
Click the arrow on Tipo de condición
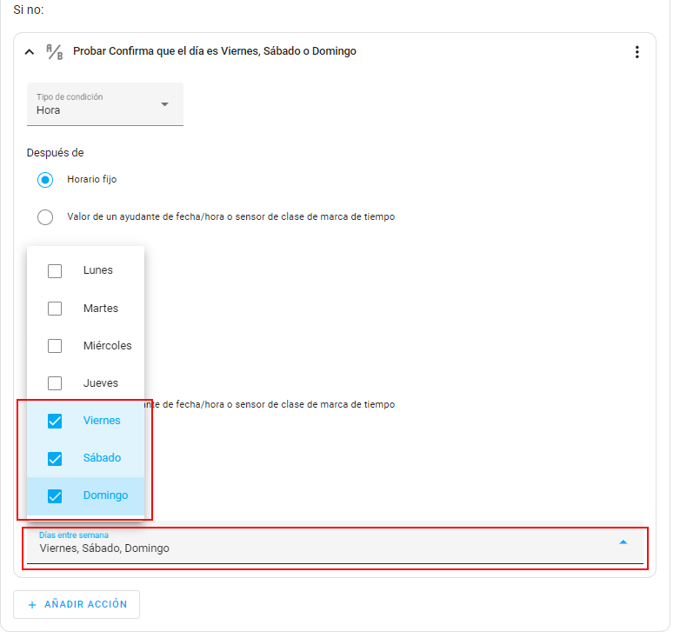pyautogui.click(x=164, y=105)
